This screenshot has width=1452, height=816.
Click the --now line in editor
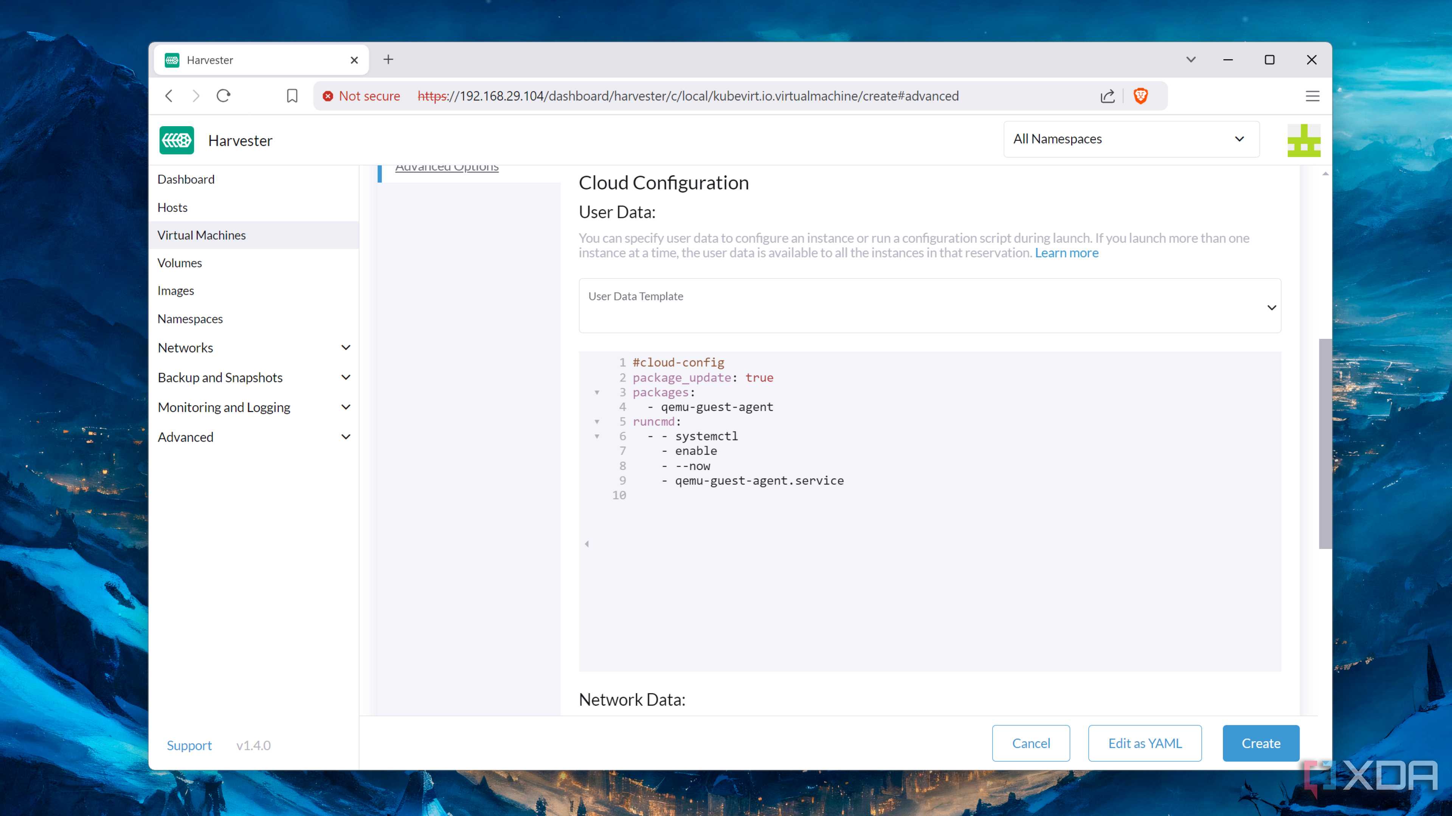[692, 466]
